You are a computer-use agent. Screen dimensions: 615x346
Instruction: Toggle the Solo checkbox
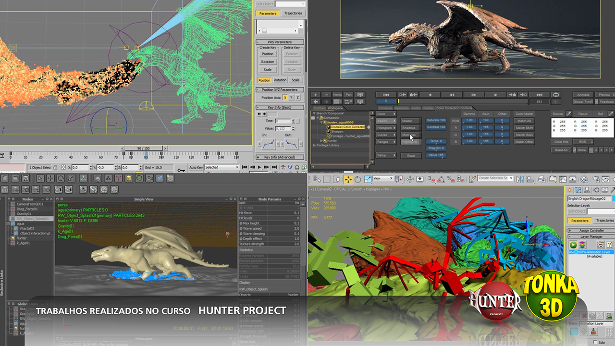(596, 342)
